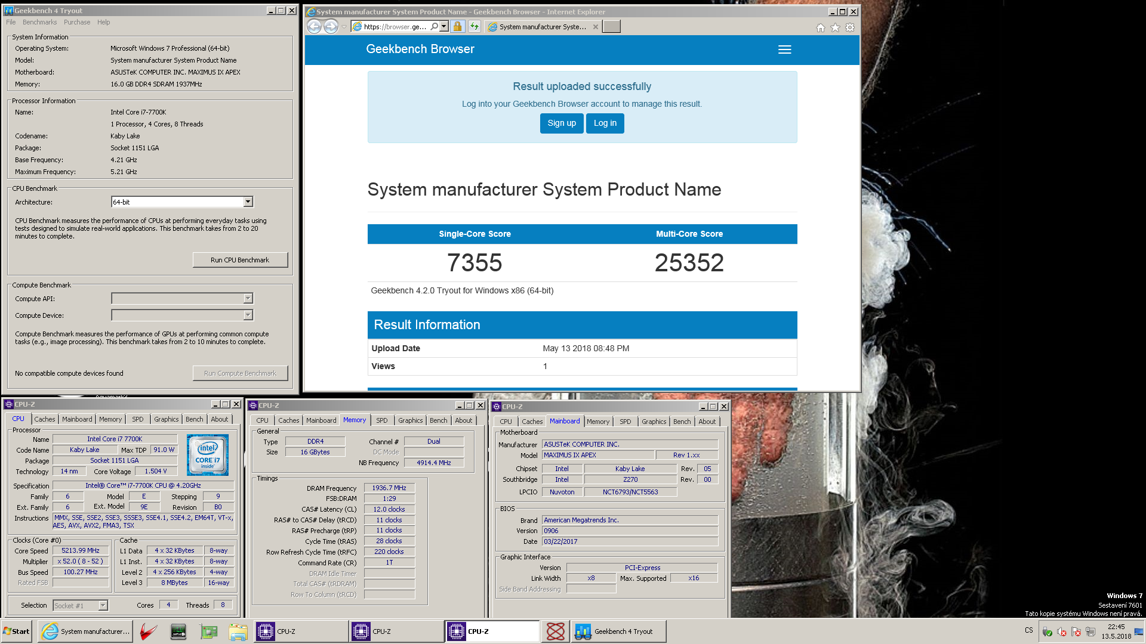Screen dimensions: 1146x644
Task: Open the address bar autocomplete dropdown
Action: pyautogui.click(x=444, y=26)
